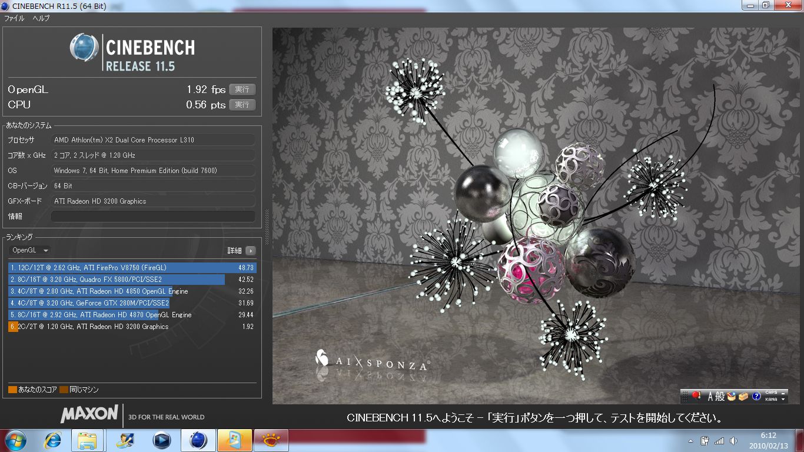Click the person-with-monitor taskbar icon
804x452 pixels.
point(125,440)
